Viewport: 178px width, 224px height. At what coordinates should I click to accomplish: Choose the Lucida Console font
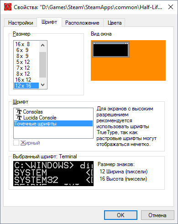coord(53,118)
